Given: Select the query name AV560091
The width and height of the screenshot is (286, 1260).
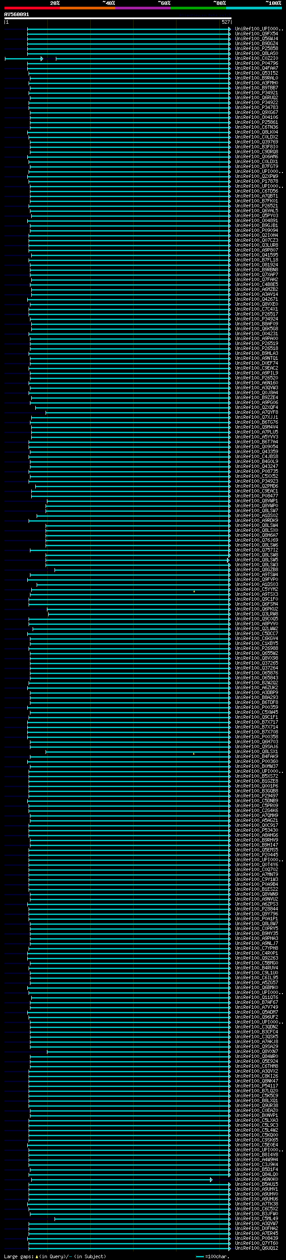Looking at the screenshot, I should [x=17, y=14].
